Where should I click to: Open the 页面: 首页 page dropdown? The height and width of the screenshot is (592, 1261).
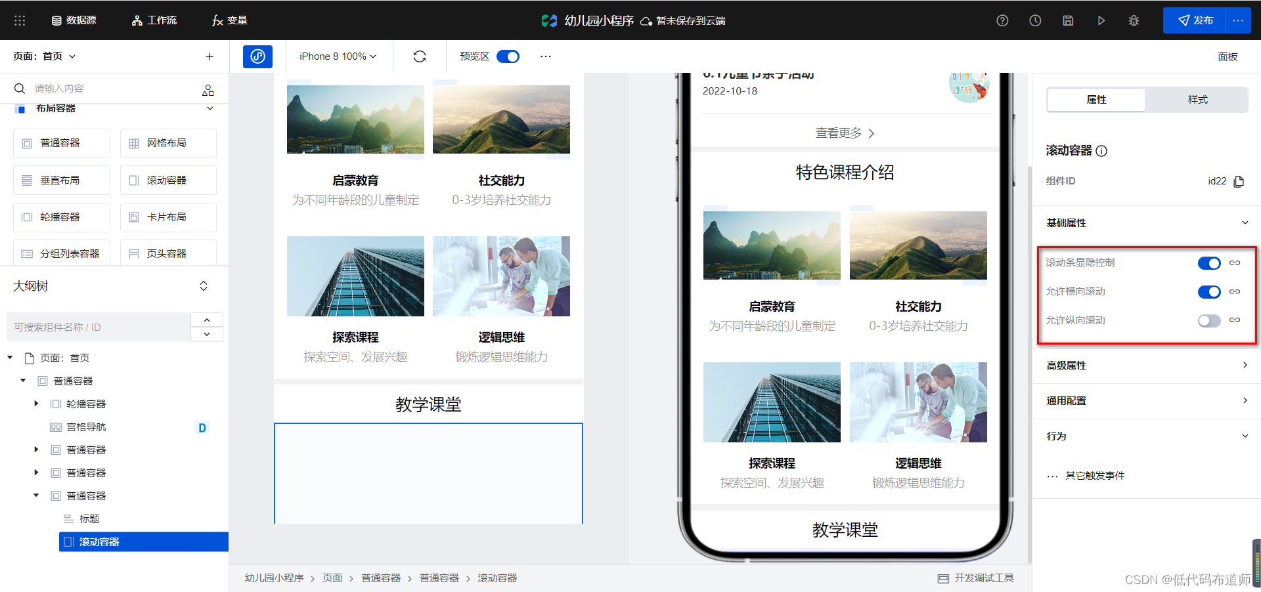point(45,56)
